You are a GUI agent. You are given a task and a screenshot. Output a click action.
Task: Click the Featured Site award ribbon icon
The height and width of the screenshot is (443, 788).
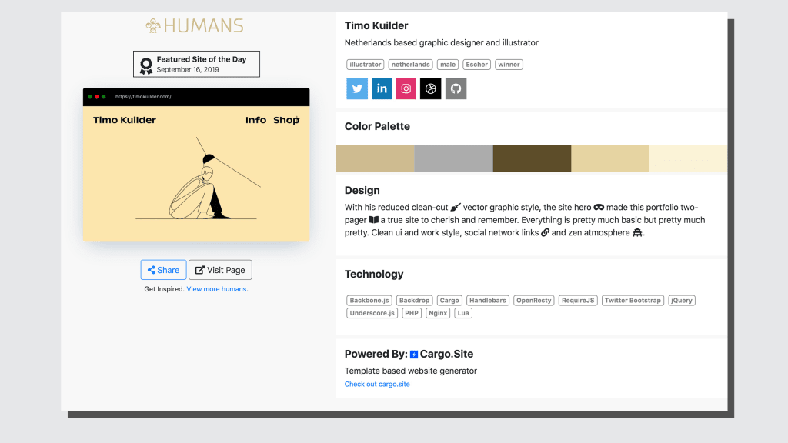(x=145, y=64)
